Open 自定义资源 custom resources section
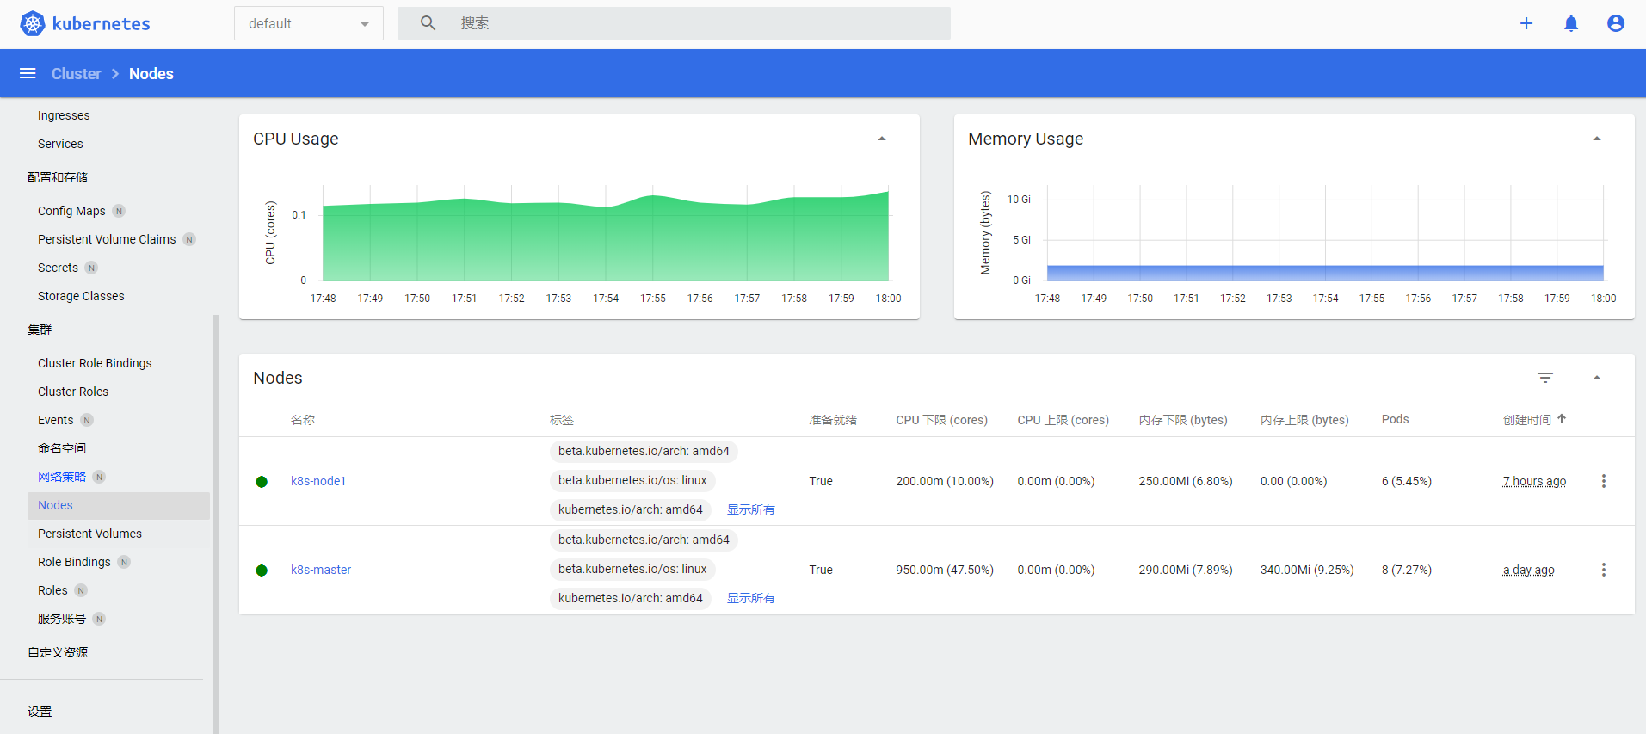Image resolution: width=1646 pixels, height=734 pixels. [x=58, y=652]
